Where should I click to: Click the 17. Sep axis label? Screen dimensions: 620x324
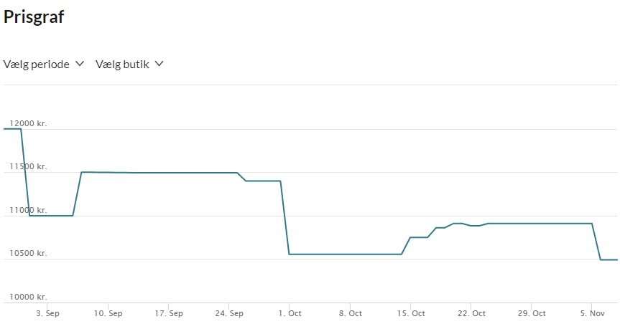point(168,313)
